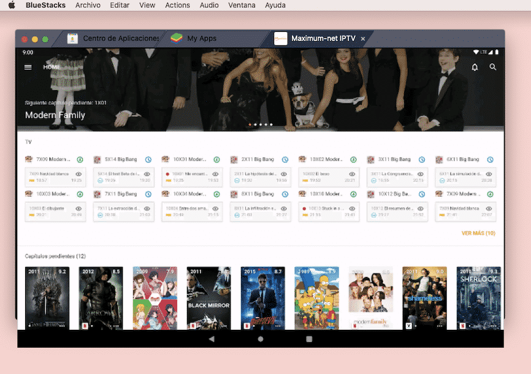Screen dimensions: 531x374
Task: Toggle the eye icon on 10X02 El beso
Action: coord(353,173)
